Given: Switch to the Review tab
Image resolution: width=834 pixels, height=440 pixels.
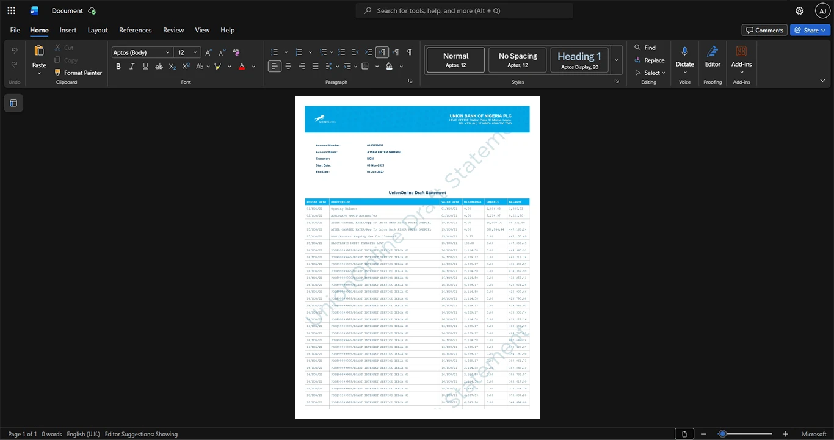Looking at the screenshot, I should click(x=173, y=30).
